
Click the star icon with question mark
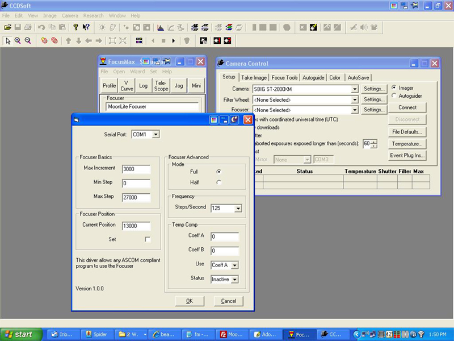(x=228, y=41)
